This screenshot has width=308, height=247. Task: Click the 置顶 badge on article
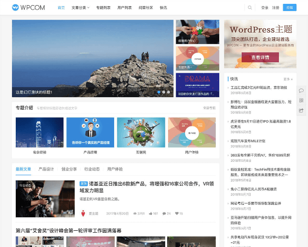coord(84,184)
